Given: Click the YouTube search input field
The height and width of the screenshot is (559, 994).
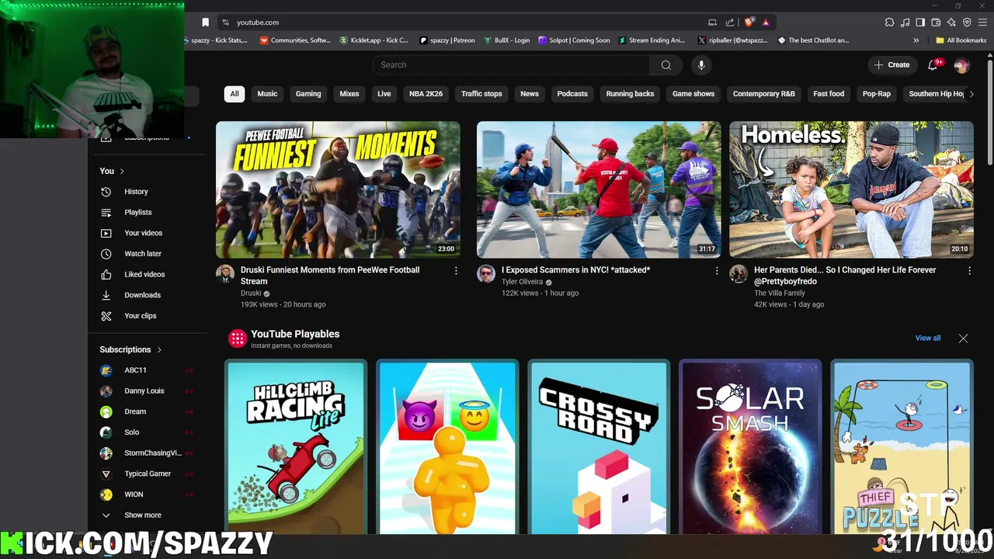Looking at the screenshot, I should pyautogui.click(x=511, y=65).
